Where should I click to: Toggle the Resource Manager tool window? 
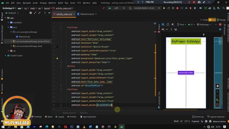[2, 34]
